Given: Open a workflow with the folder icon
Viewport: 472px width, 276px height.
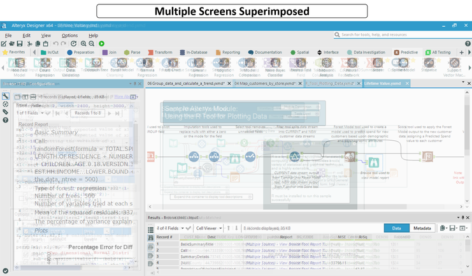Looking at the screenshot, I should (11, 44).
